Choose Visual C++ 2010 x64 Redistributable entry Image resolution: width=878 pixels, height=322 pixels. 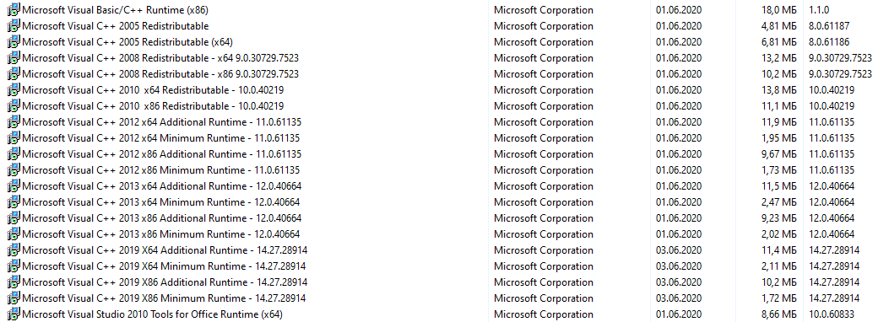click(x=153, y=90)
